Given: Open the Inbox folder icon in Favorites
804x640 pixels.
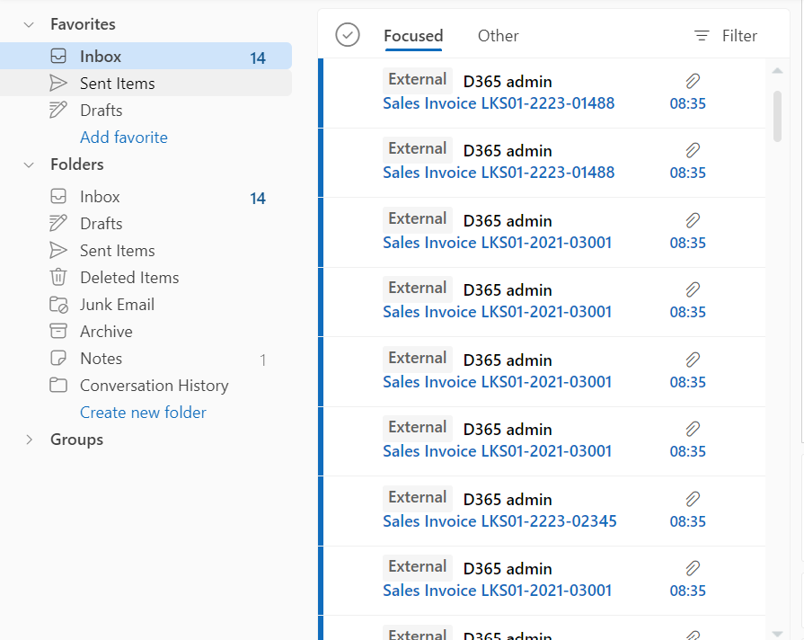Looking at the screenshot, I should tap(57, 56).
